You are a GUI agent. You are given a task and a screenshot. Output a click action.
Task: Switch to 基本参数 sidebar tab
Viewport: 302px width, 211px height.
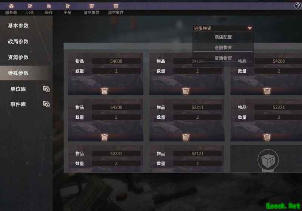click(x=18, y=26)
